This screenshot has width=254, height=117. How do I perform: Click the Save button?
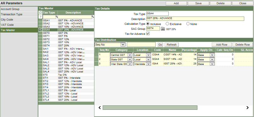click(x=198, y=3)
